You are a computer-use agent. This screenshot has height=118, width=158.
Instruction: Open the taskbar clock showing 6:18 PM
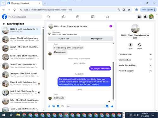[x=145, y=115]
